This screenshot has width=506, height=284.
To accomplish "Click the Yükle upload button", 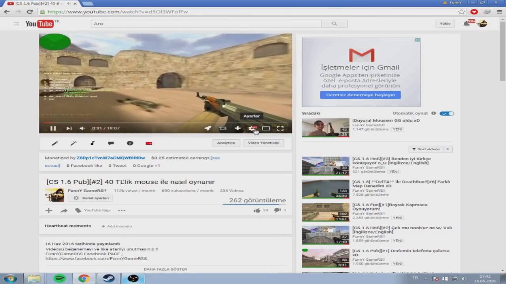I will point(445,24).
